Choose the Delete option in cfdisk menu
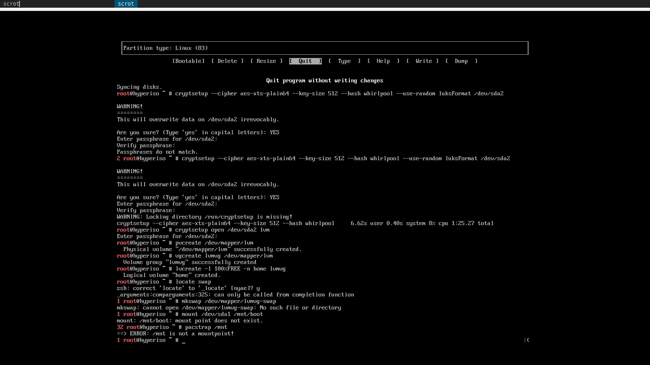The image size is (650, 365). coord(227,61)
